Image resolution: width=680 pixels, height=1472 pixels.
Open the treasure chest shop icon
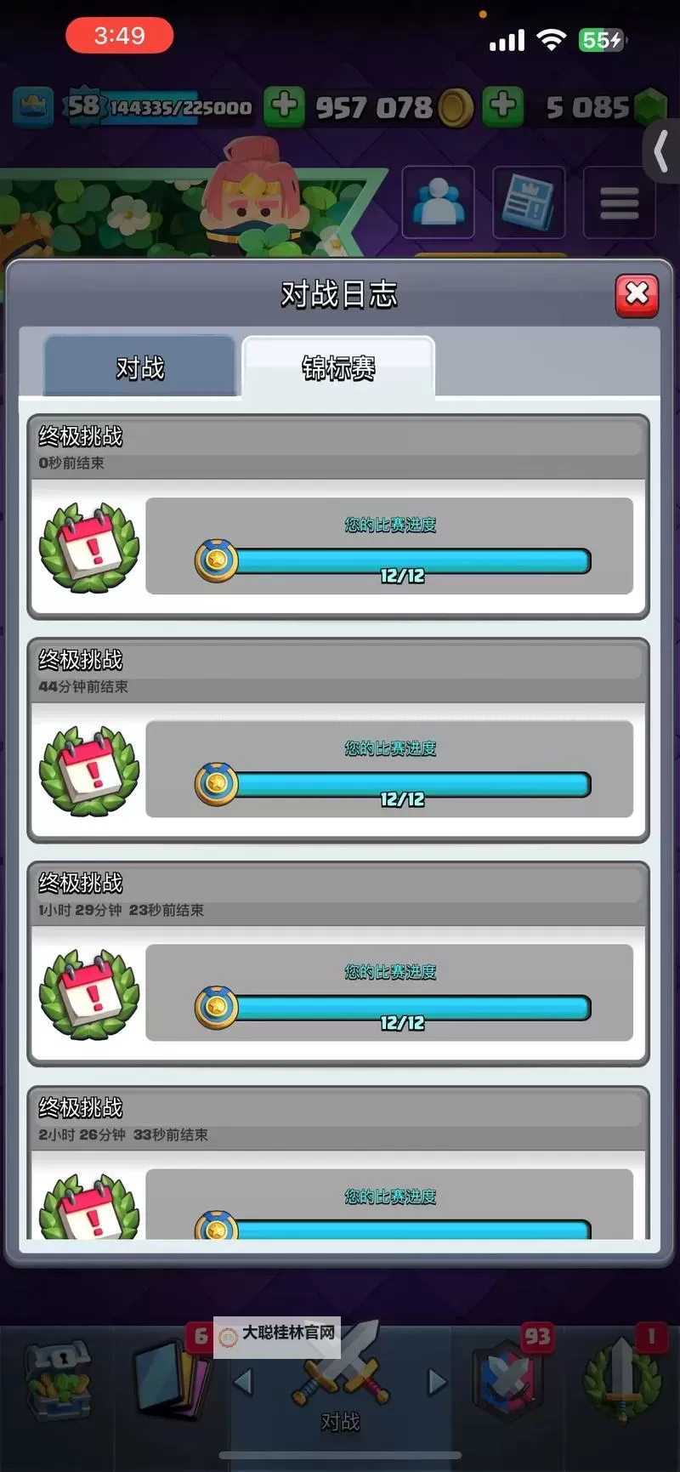58,1381
